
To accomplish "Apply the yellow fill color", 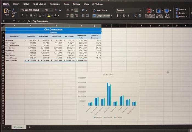I will (x=49, y=15).
